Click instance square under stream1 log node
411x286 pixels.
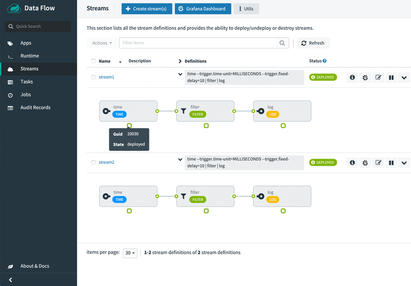(283, 126)
